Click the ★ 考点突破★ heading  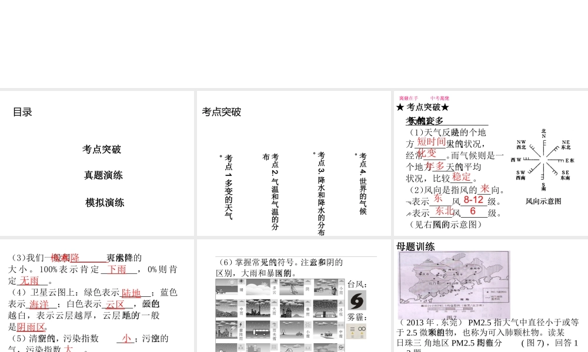coord(423,107)
